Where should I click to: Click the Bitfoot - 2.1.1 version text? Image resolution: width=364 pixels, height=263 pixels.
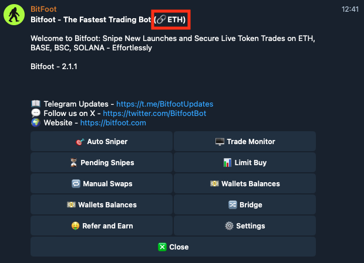[54, 67]
